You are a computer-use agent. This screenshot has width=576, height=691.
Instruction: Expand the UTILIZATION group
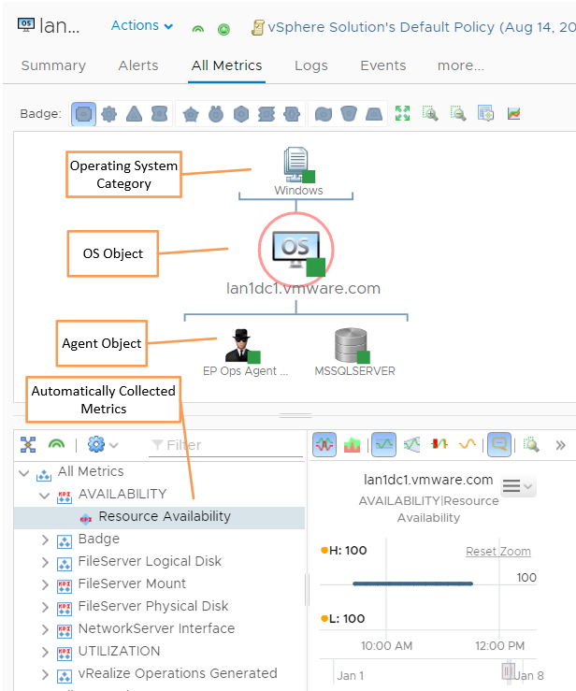pyautogui.click(x=45, y=652)
